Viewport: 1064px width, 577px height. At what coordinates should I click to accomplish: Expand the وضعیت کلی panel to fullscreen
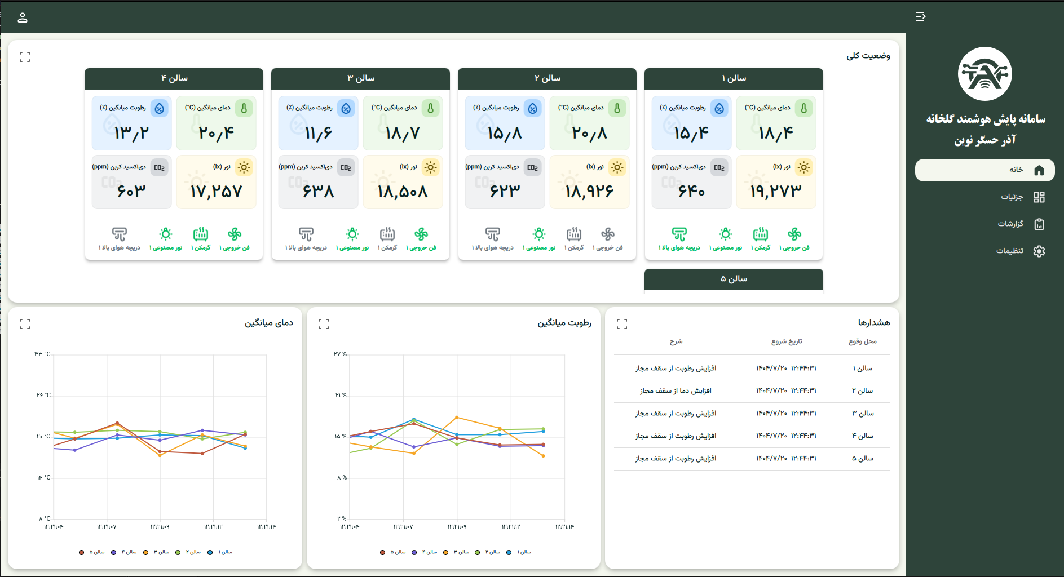click(x=25, y=57)
